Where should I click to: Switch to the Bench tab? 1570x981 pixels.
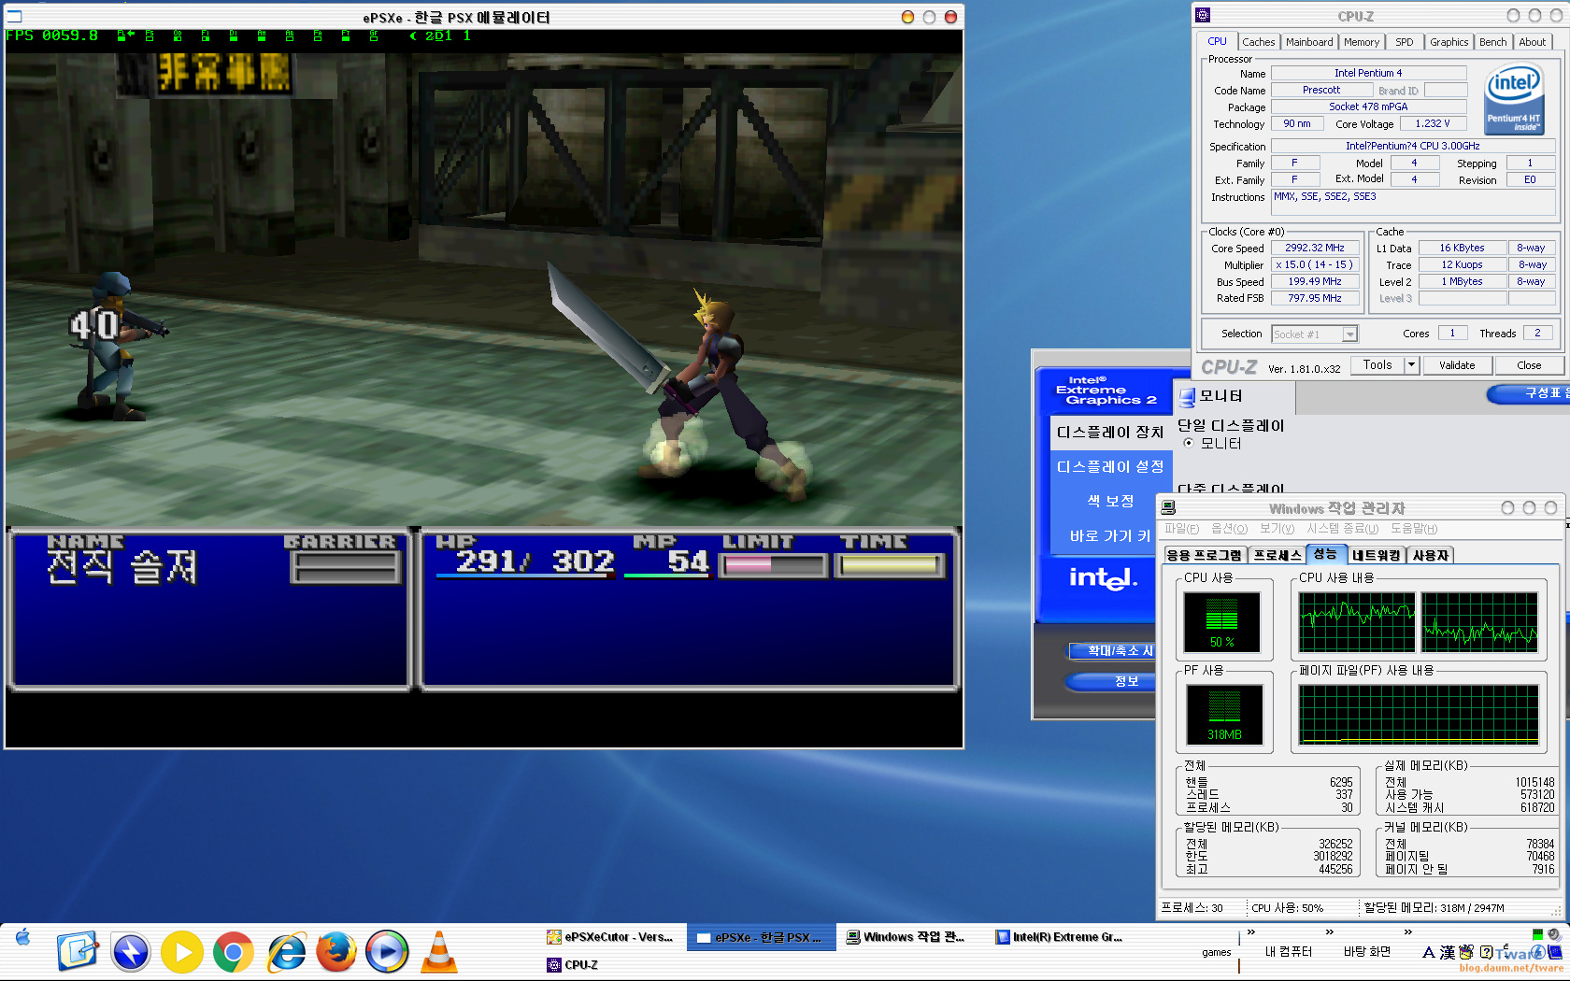click(x=1493, y=42)
